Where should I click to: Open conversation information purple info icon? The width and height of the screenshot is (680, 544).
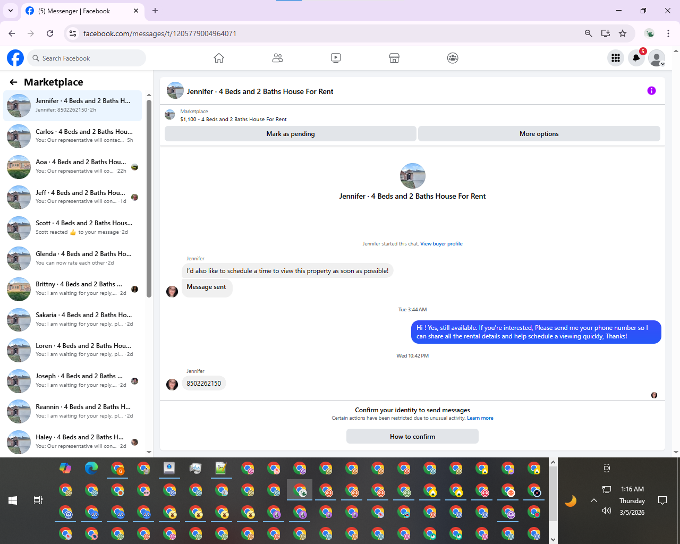click(651, 91)
